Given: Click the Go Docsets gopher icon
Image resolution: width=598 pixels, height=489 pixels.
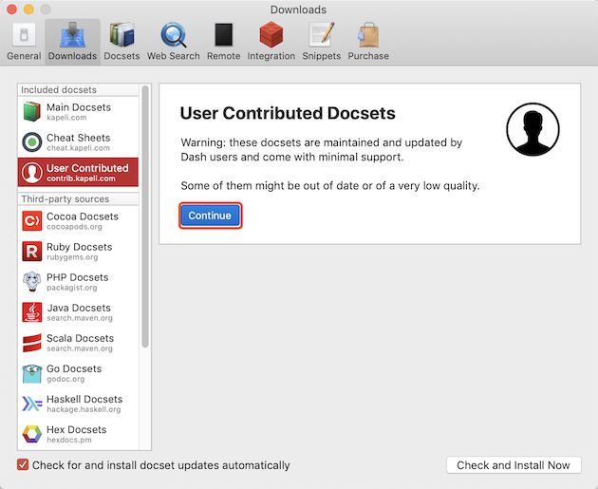Looking at the screenshot, I should (x=32, y=373).
